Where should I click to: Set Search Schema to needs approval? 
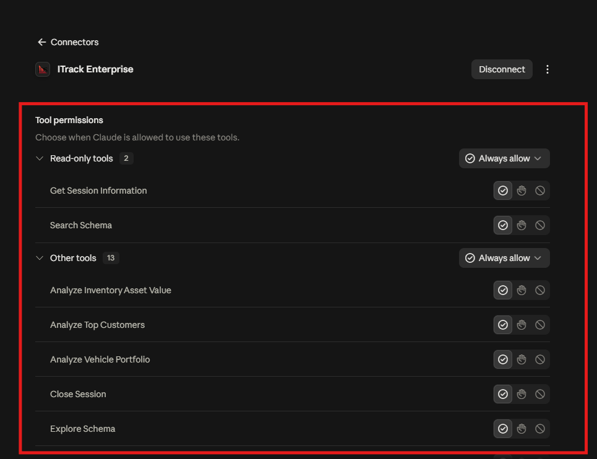522,225
